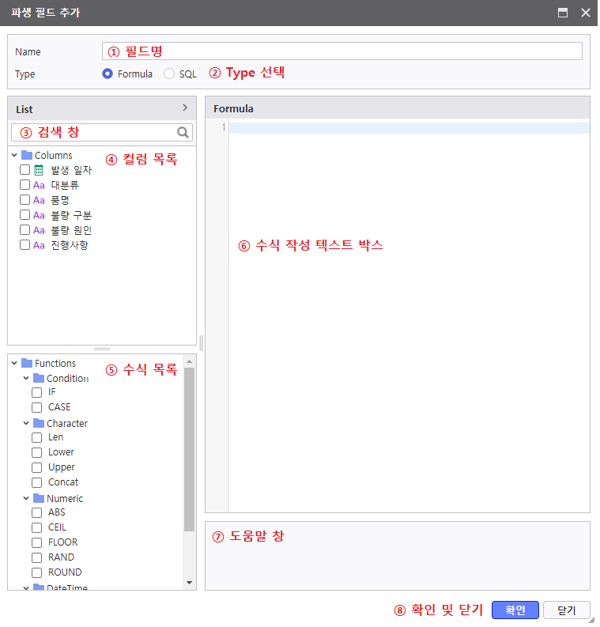
Task: Check the 대분류 column checkbox
Action: click(25, 185)
